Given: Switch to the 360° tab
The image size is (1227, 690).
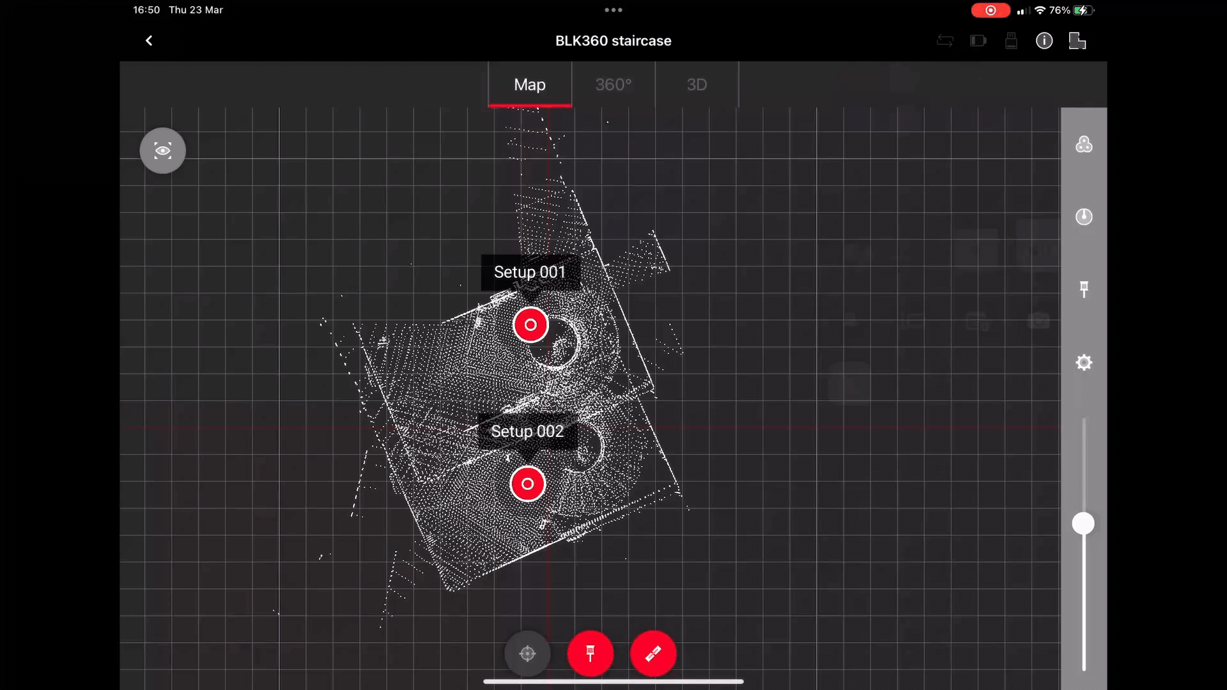Looking at the screenshot, I should click(x=613, y=84).
